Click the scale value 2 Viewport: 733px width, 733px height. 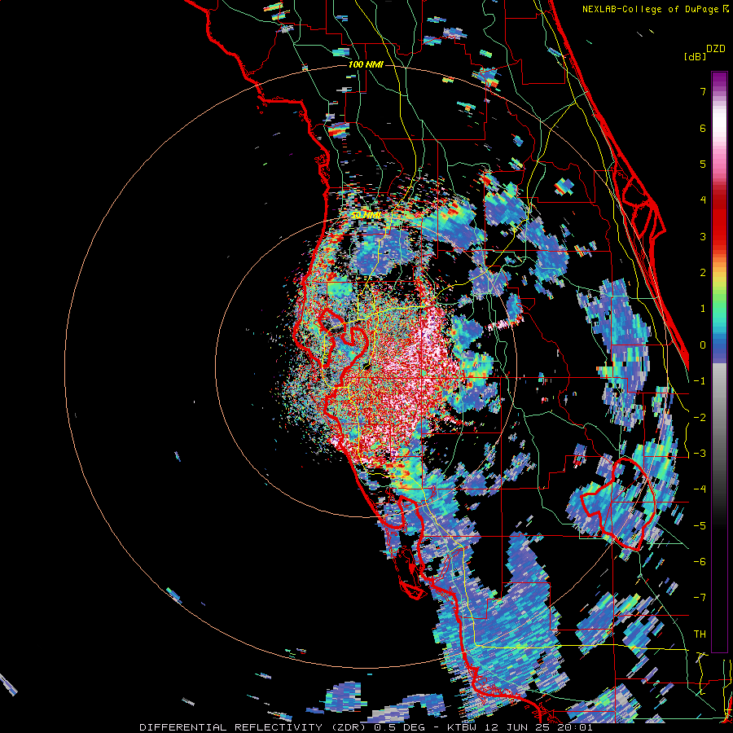703,273
